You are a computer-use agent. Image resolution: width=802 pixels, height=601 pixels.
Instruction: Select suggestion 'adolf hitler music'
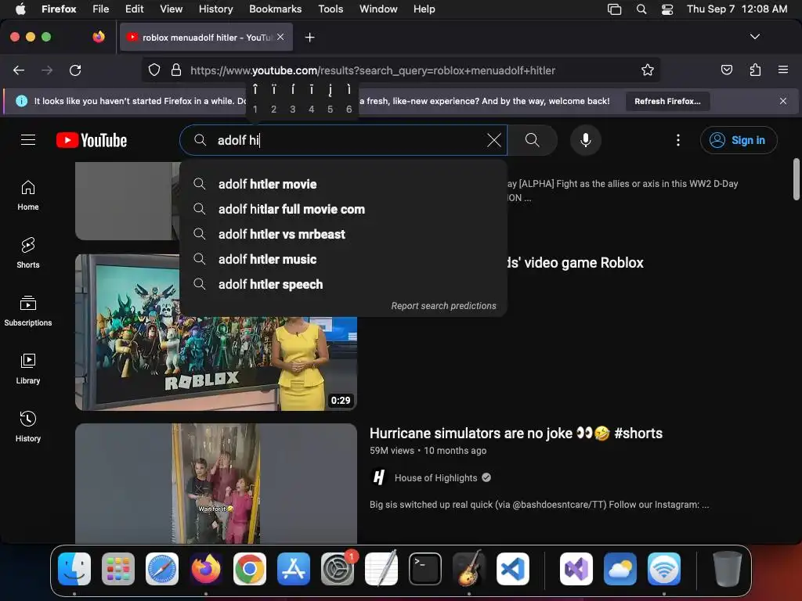(343, 259)
